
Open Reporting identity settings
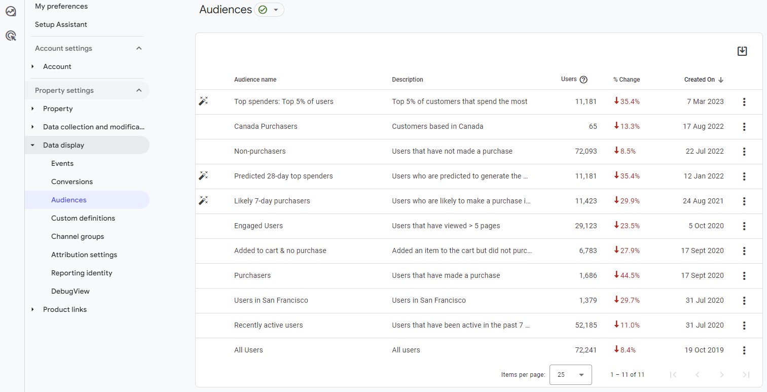click(x=82, y=273)
